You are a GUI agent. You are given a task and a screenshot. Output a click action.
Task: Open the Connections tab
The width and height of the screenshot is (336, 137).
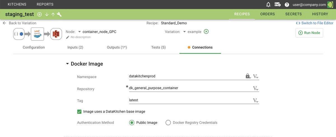(200, 47)
